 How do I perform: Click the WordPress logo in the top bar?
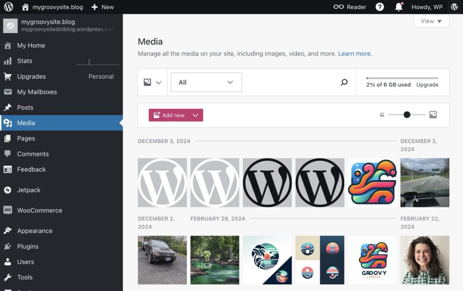click(x=9, y=7)
